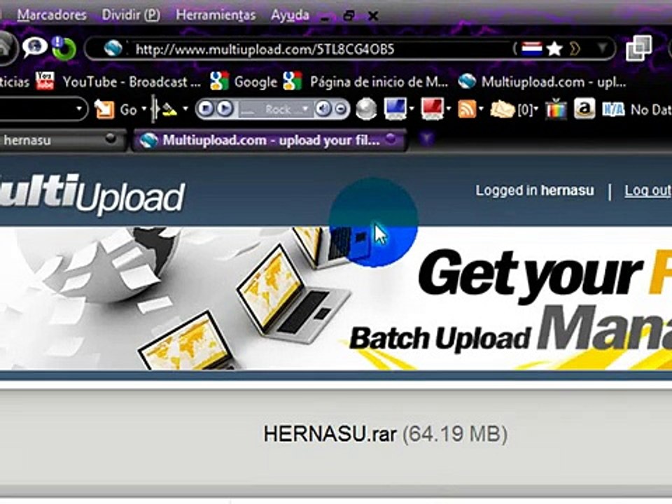This screenshot has width=672, height=504.
Task: Click the (64.19 MB) file size text
Action: [455, 434]
